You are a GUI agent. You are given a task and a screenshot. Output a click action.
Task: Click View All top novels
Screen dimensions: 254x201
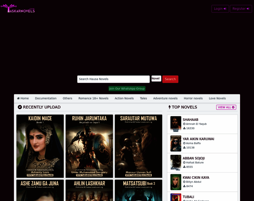click(226, 107)
